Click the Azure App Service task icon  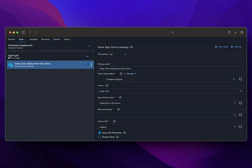pyautogui.click(x=10, y=65)
